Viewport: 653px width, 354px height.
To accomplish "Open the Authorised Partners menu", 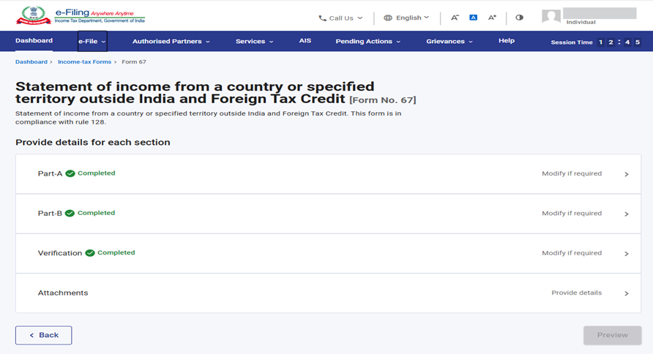I will click(171, 42).
